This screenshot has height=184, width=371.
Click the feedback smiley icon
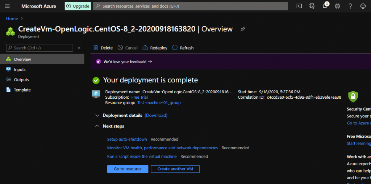pyautogui.click(x=363, y=6)
